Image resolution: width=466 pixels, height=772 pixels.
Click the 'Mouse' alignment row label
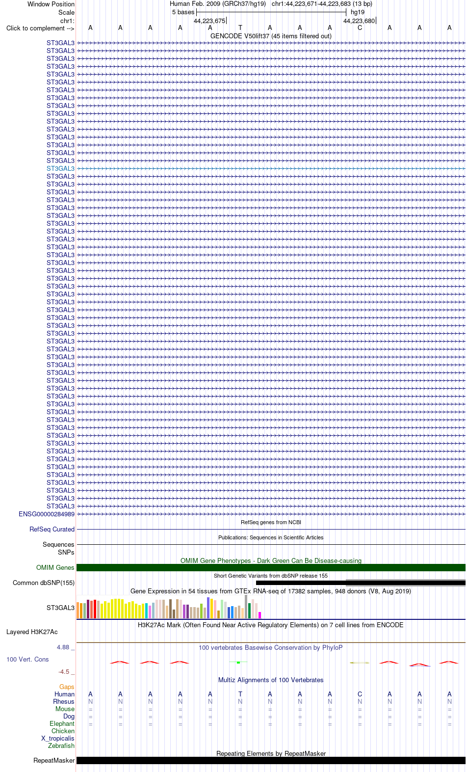[x=65, y=709]
